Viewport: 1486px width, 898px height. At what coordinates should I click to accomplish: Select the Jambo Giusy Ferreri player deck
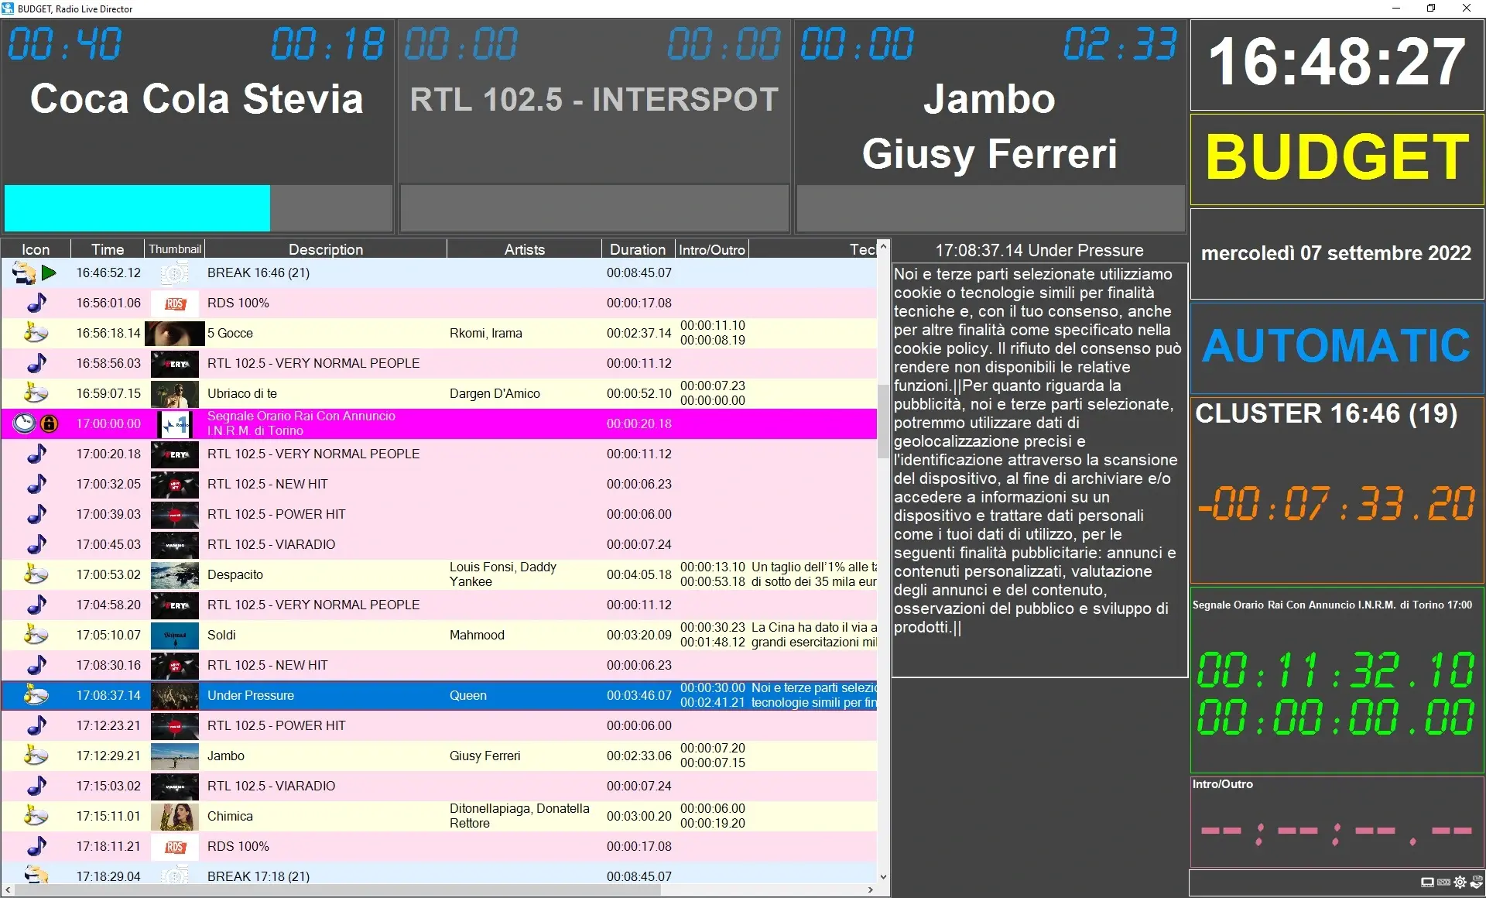tap(989, 124)
